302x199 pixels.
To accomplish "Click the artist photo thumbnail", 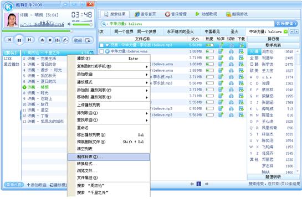I will click(11, 20).
